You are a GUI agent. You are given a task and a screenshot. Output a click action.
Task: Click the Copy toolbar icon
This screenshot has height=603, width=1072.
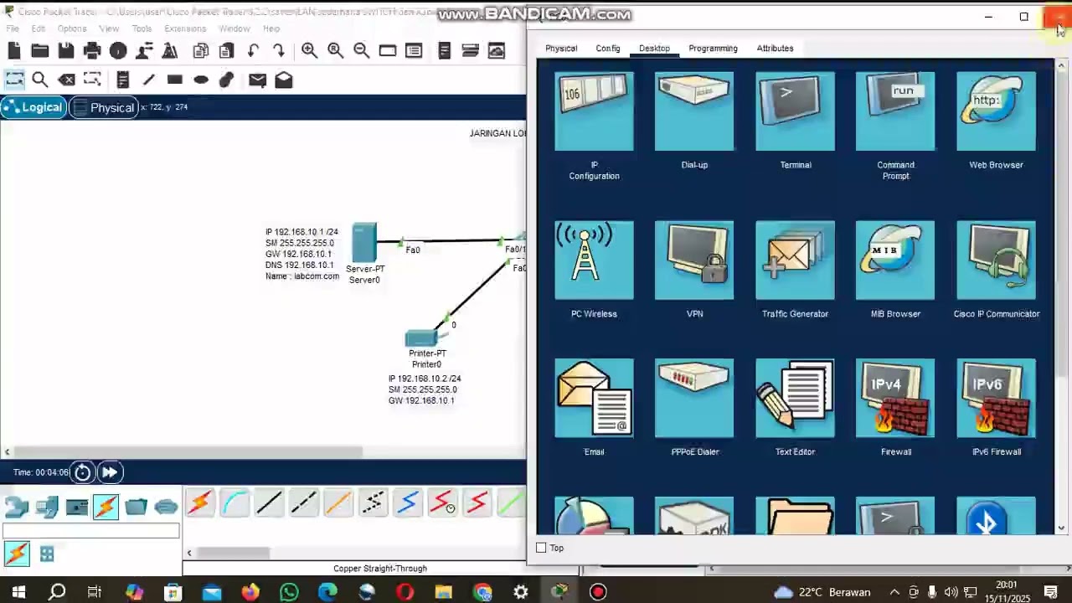pos(201,51)
